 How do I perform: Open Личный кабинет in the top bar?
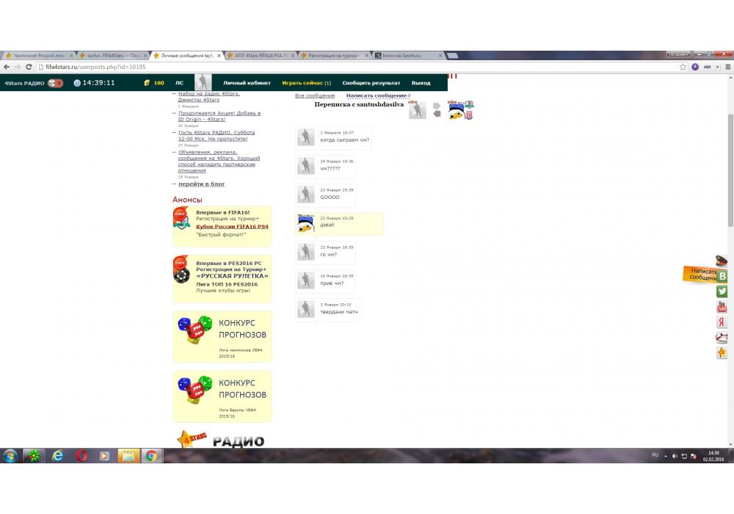click(x=247, y=83)
